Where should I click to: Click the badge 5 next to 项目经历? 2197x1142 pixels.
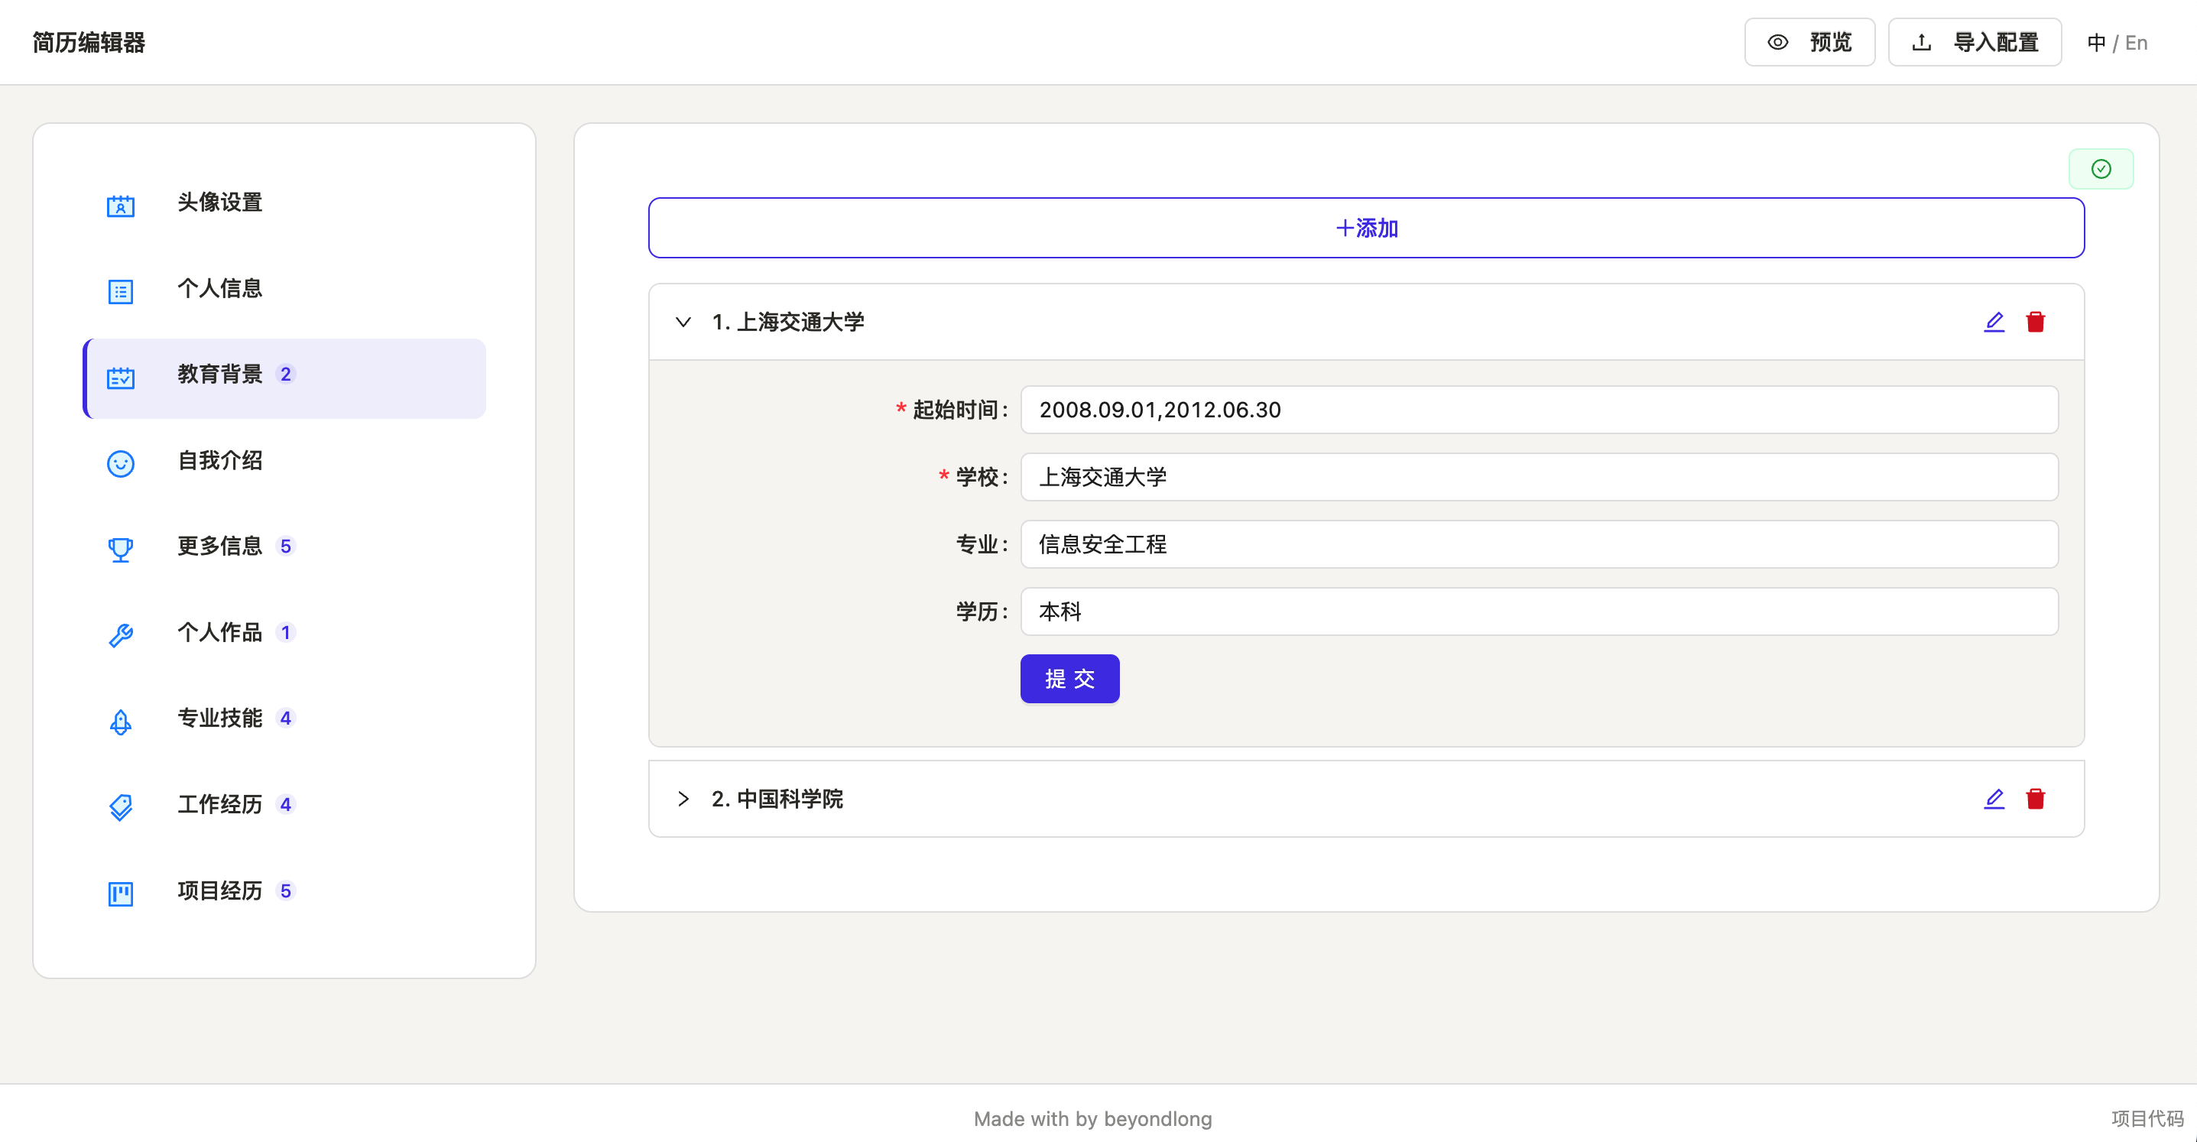pyautogui.click(x=286, y=891)
